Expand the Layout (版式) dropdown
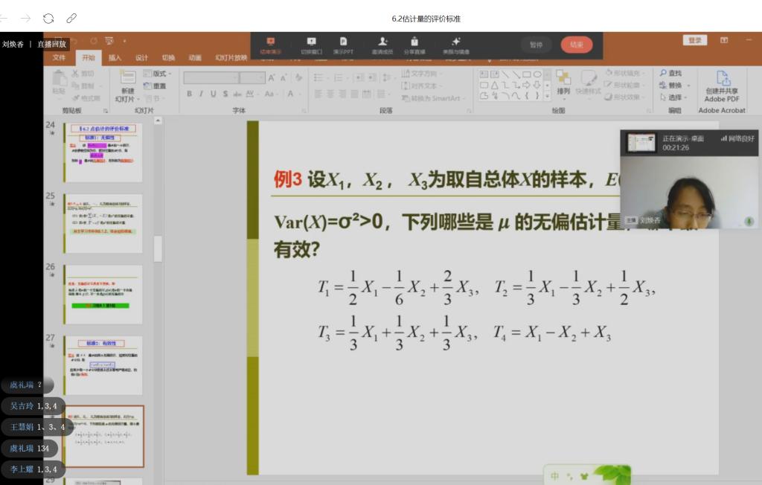 [159, 74]
